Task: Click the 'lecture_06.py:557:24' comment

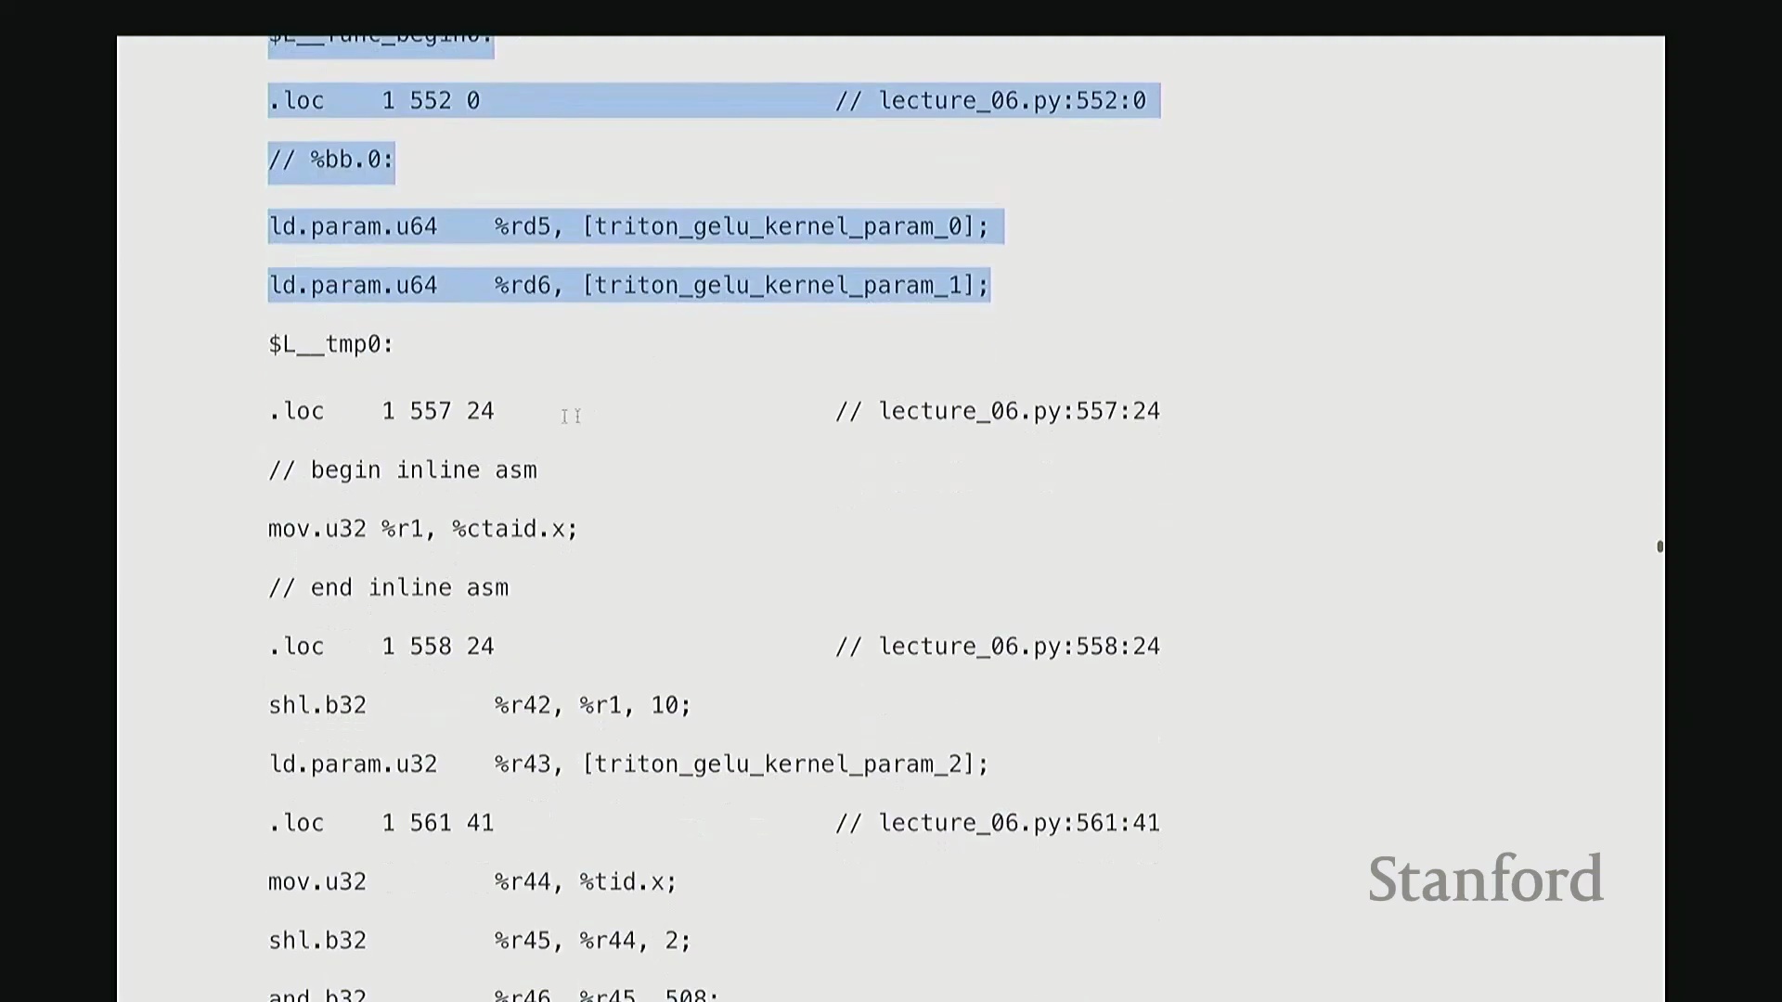Action: coord(1019,411)
